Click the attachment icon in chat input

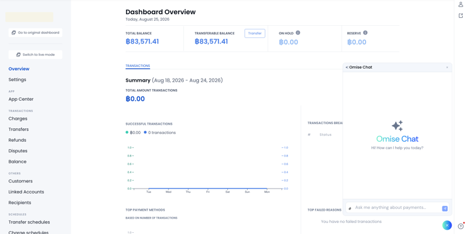point(350,208)
